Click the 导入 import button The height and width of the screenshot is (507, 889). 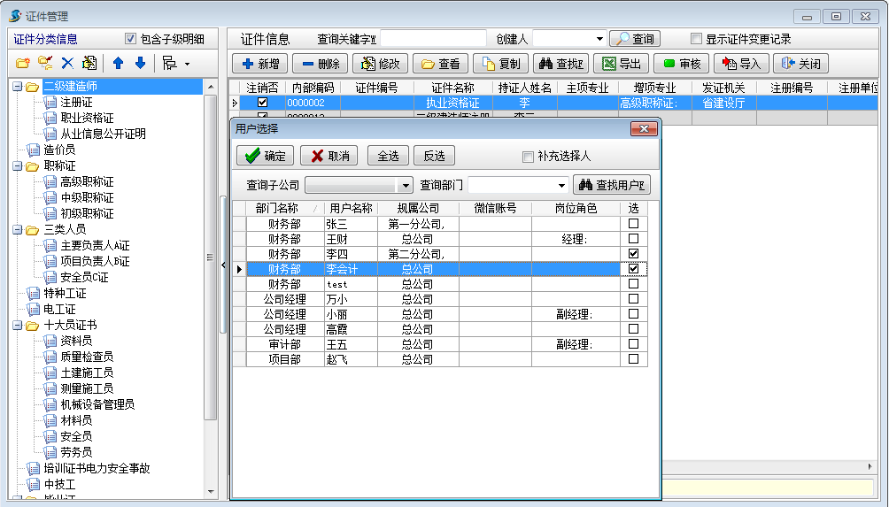(x=741, y=64)
